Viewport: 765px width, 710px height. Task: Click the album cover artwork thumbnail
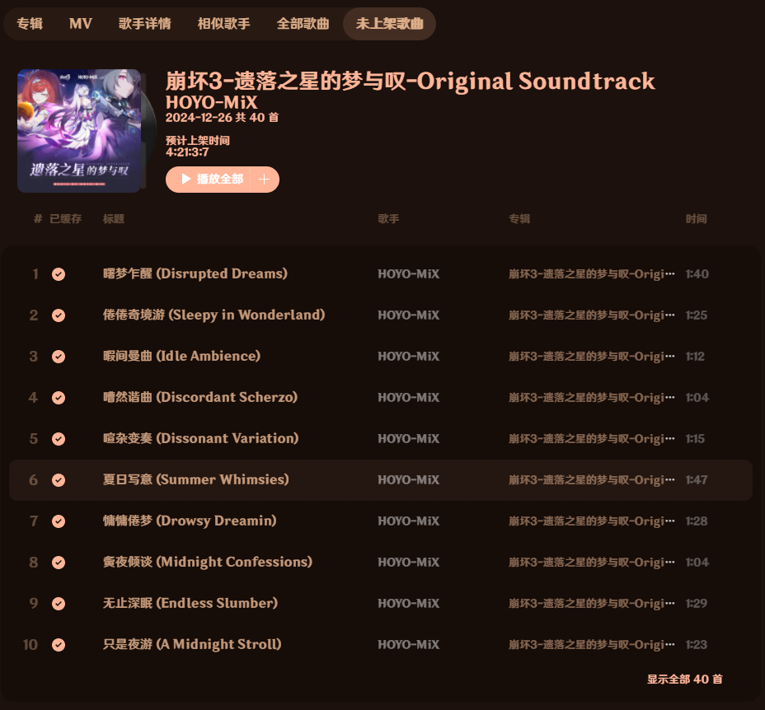(x=79, y=131)
